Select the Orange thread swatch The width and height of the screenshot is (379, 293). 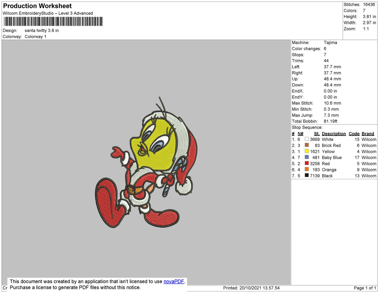point(307,169)
